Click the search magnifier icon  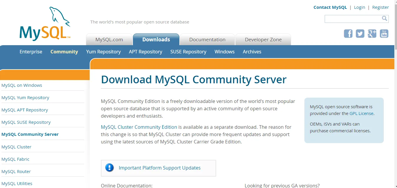click(384, 18)
